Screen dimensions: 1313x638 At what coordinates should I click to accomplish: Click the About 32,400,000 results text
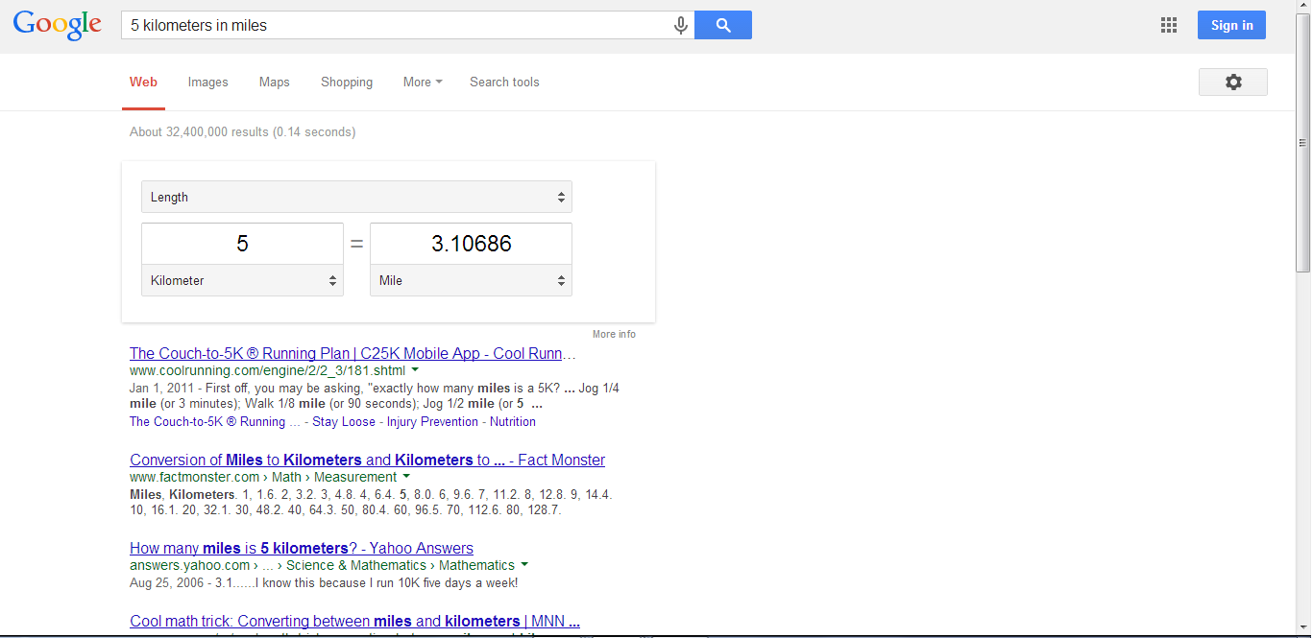[x=242, y=132]
